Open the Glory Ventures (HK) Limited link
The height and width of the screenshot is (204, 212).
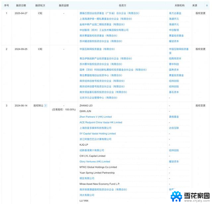coord(95,162)
